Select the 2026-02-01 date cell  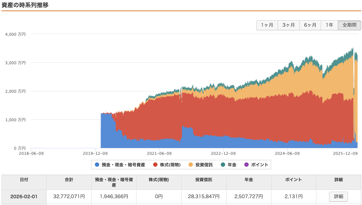pyautogui.click(x=24, y=197)
